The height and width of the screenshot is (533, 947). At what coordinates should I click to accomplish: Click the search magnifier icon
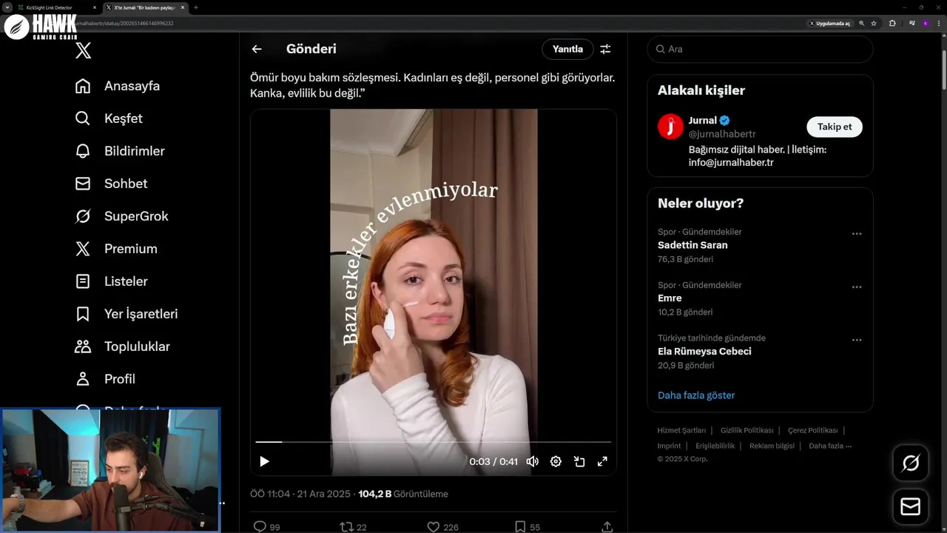pos(659,49)
